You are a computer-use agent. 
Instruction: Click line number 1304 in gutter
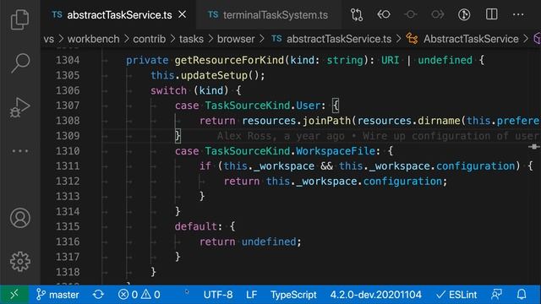click(x=68, y=60)
